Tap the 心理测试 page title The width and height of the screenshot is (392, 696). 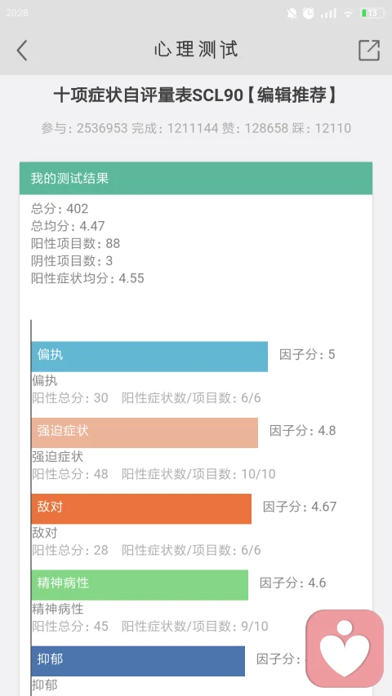click(x=196, y=50)
